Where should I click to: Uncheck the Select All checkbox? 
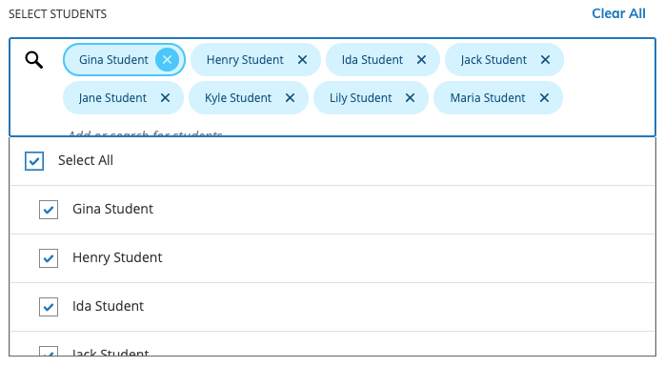(x=34, y=161)
